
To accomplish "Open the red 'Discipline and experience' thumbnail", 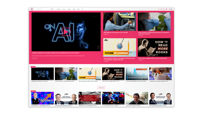I will (90, 98).
